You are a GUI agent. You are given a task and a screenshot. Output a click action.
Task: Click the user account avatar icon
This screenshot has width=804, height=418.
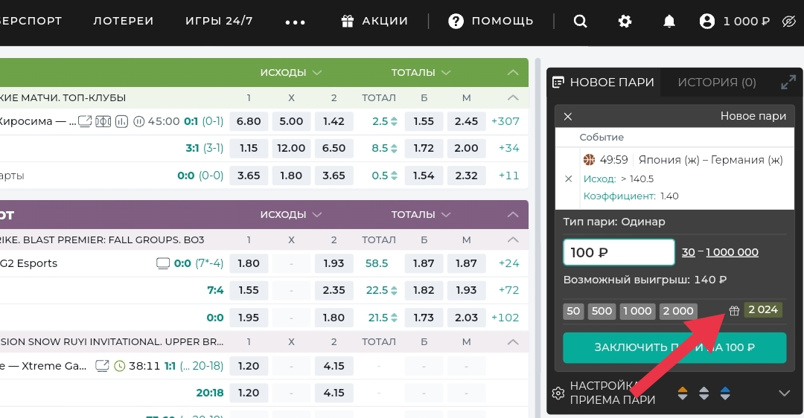click(x=706, y=22)
